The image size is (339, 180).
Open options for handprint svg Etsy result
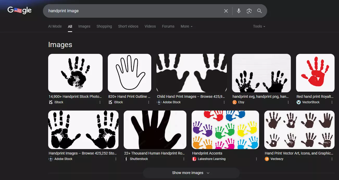coord(288,102)
